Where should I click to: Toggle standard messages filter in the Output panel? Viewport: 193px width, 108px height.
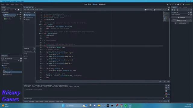[x=167, y=91]
